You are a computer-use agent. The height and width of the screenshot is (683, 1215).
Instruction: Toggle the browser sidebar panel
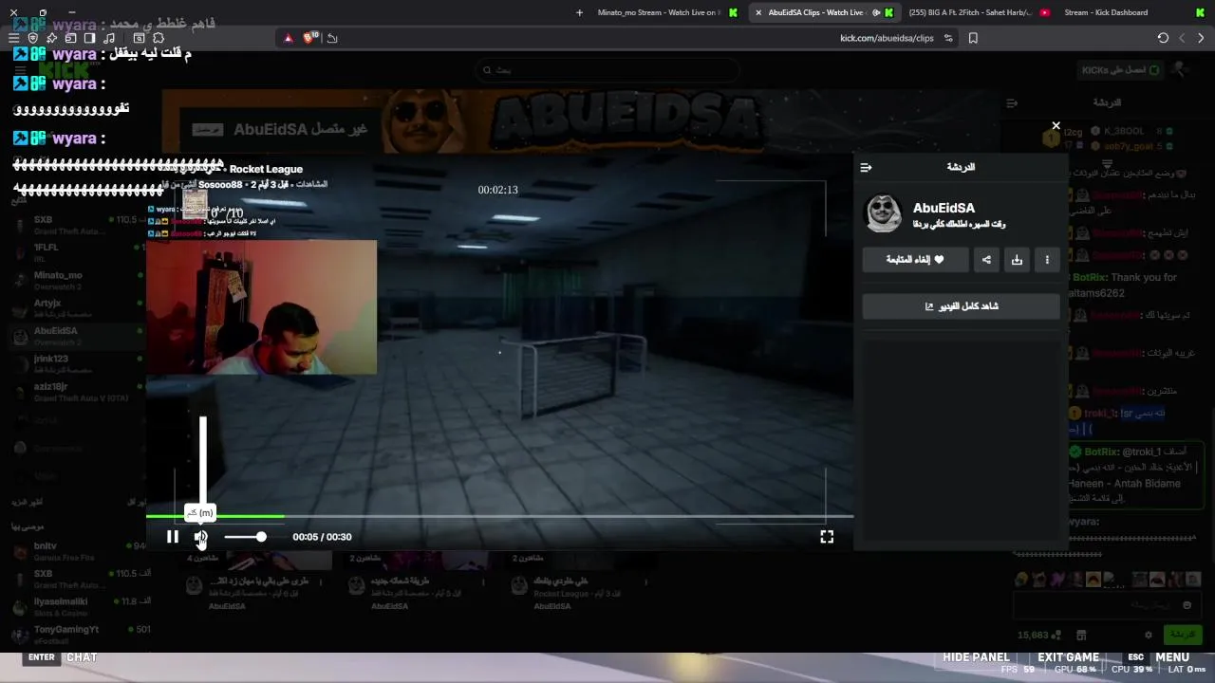pos(89,38)
